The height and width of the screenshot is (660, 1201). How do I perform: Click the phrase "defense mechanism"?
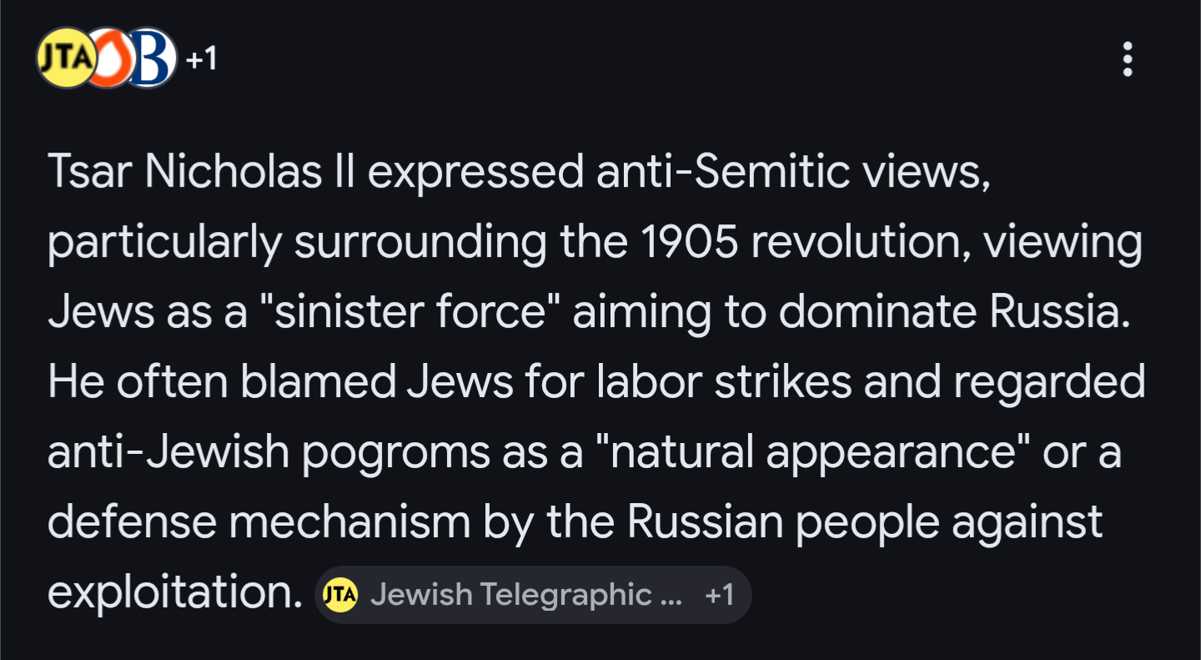(x=259, y=522)
